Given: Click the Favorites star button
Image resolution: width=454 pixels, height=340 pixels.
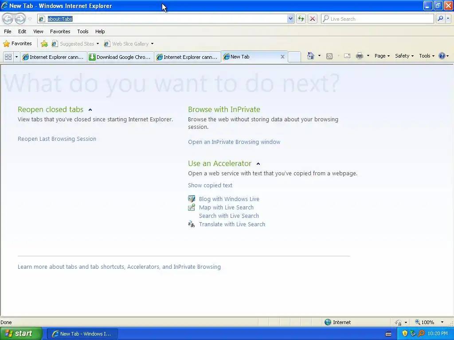Looking at the screenshot, I should (17, 44).
